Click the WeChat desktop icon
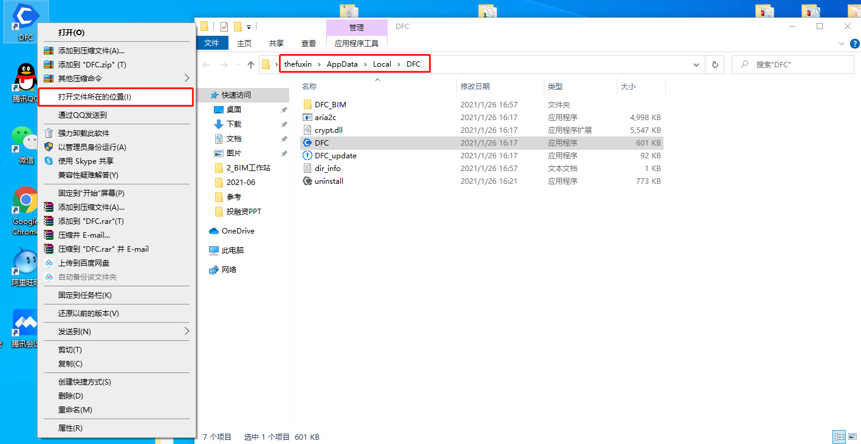Viewport: 861px width, 444px height. 26,140
